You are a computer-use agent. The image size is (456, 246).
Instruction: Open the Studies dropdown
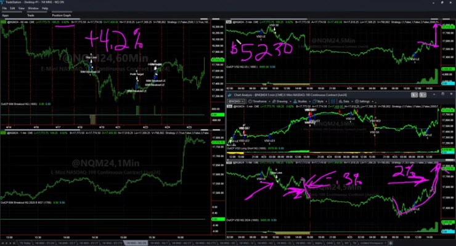(x=301, y=101)
